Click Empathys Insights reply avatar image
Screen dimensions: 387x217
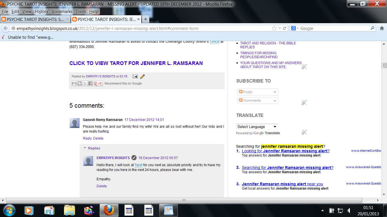coord(88,161)
